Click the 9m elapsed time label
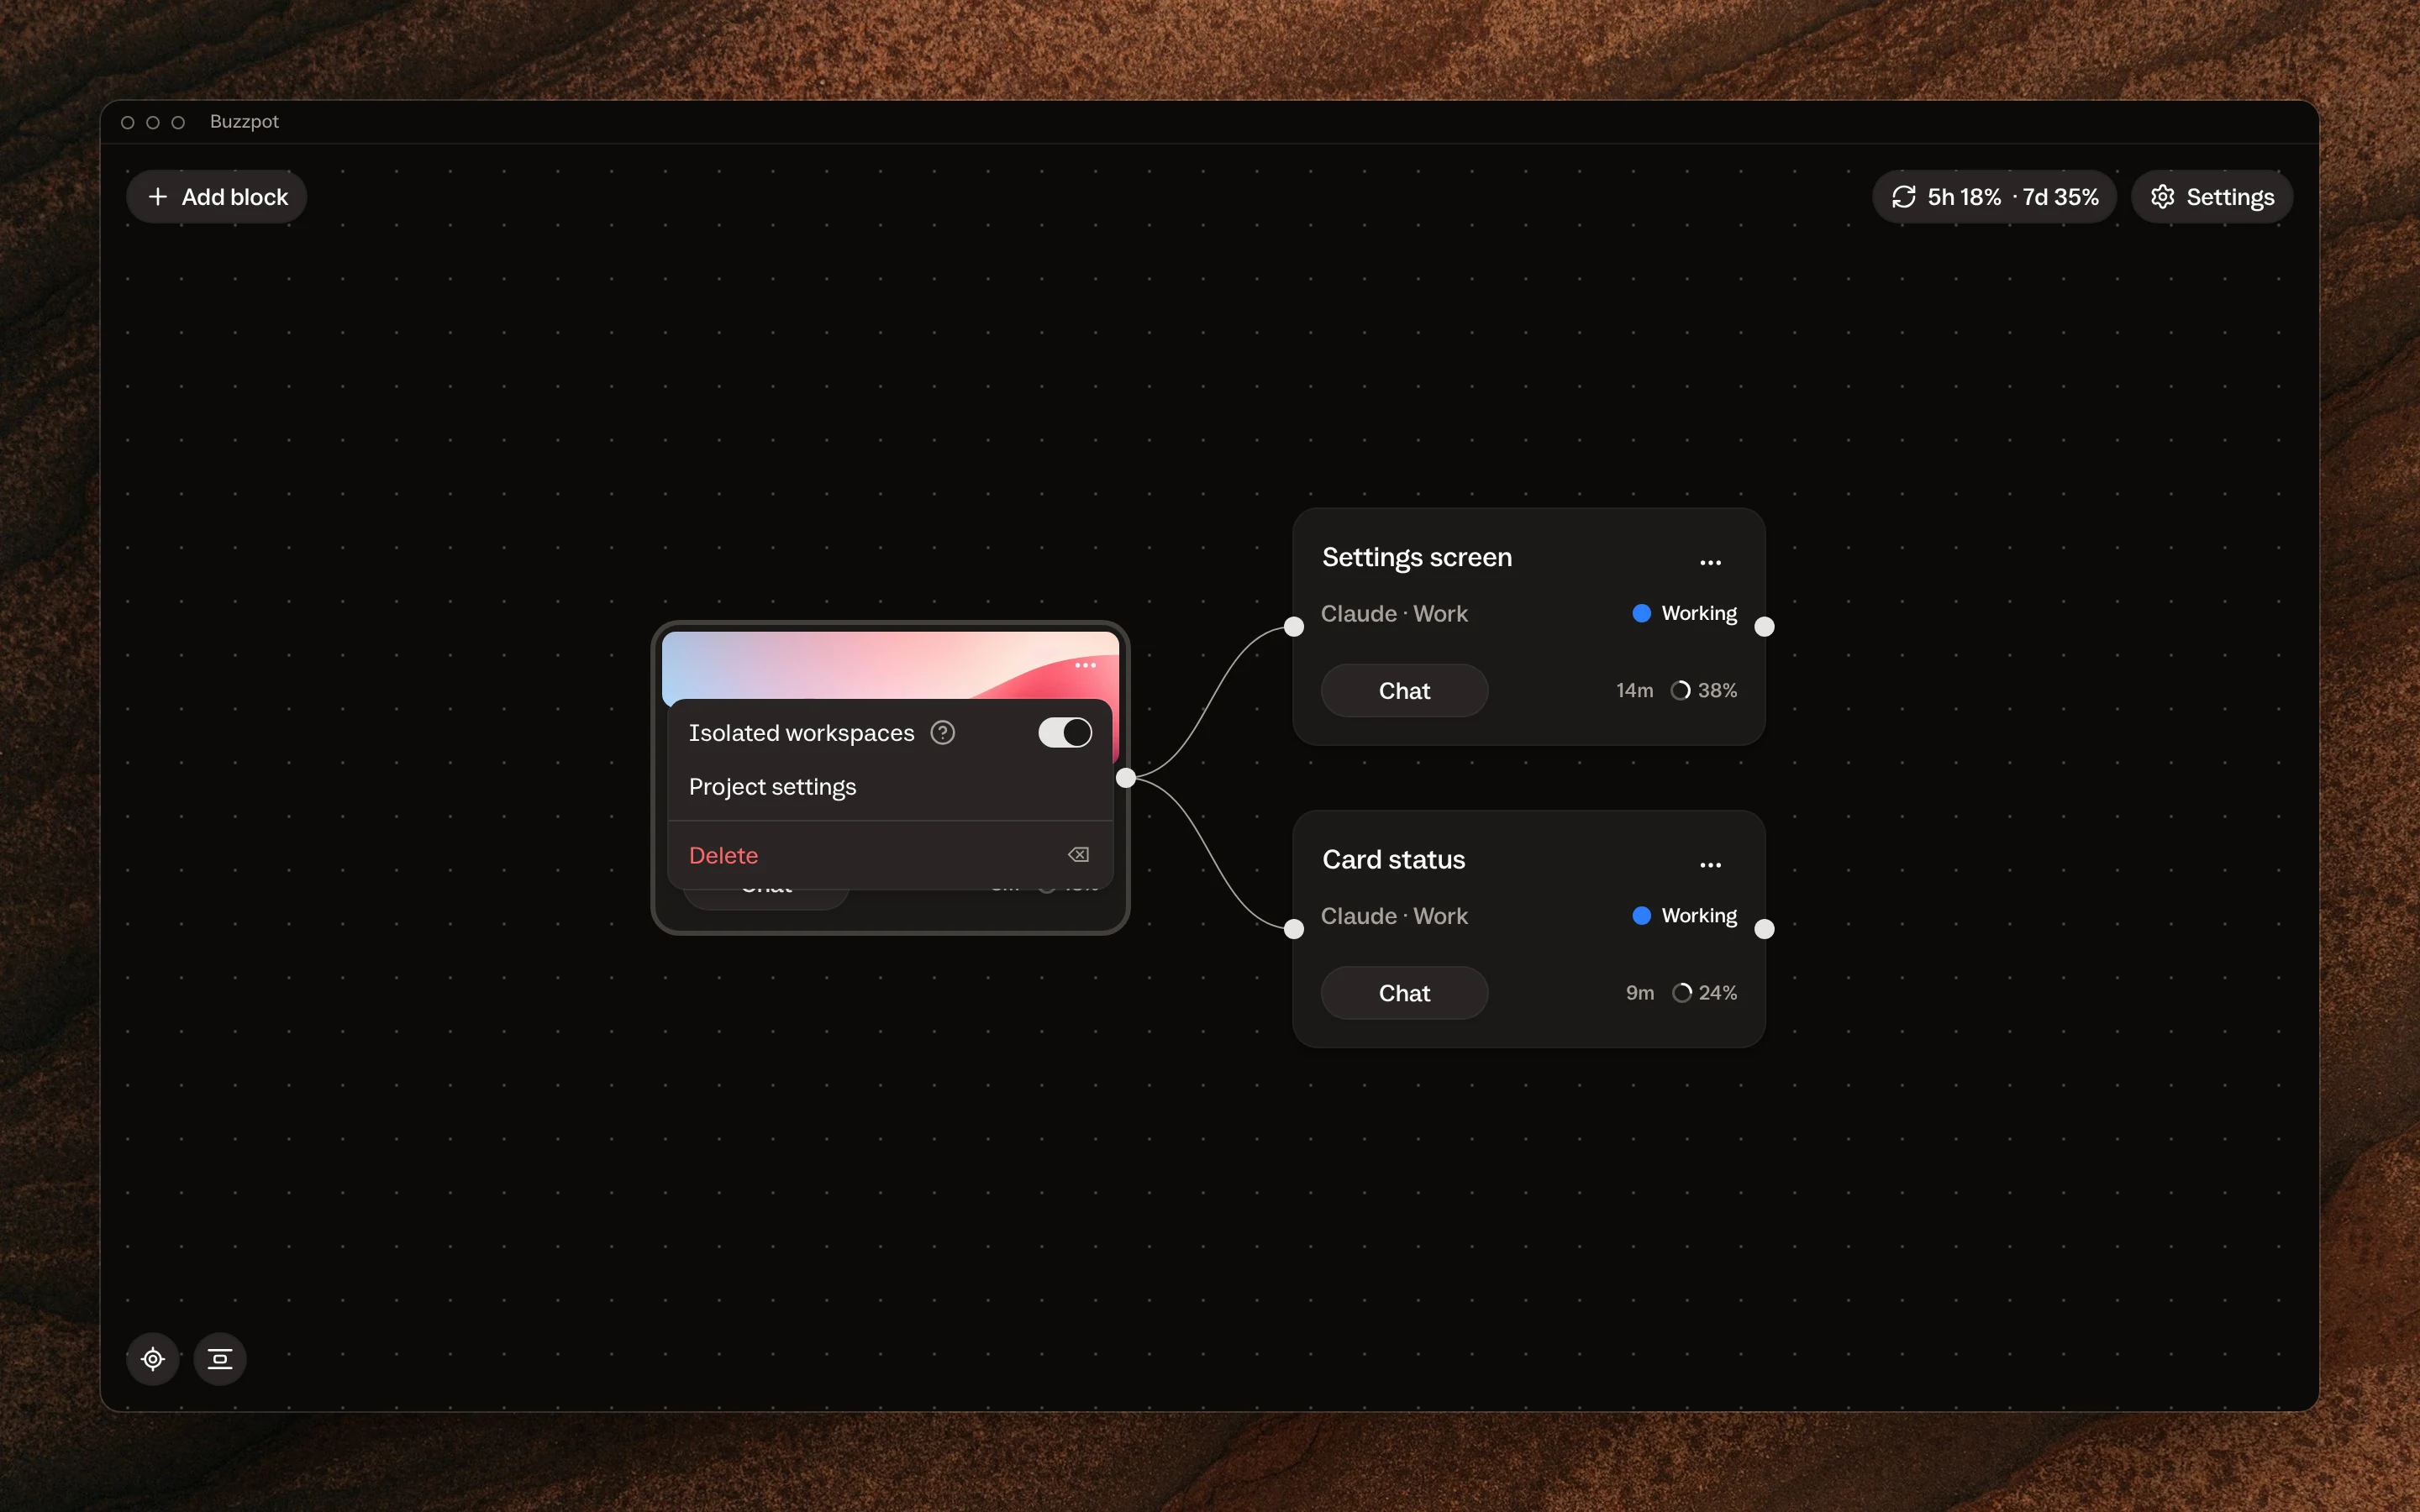Image resolution: width=2420 pixels, height=1512 pixels. click(x=1640, y=993)
